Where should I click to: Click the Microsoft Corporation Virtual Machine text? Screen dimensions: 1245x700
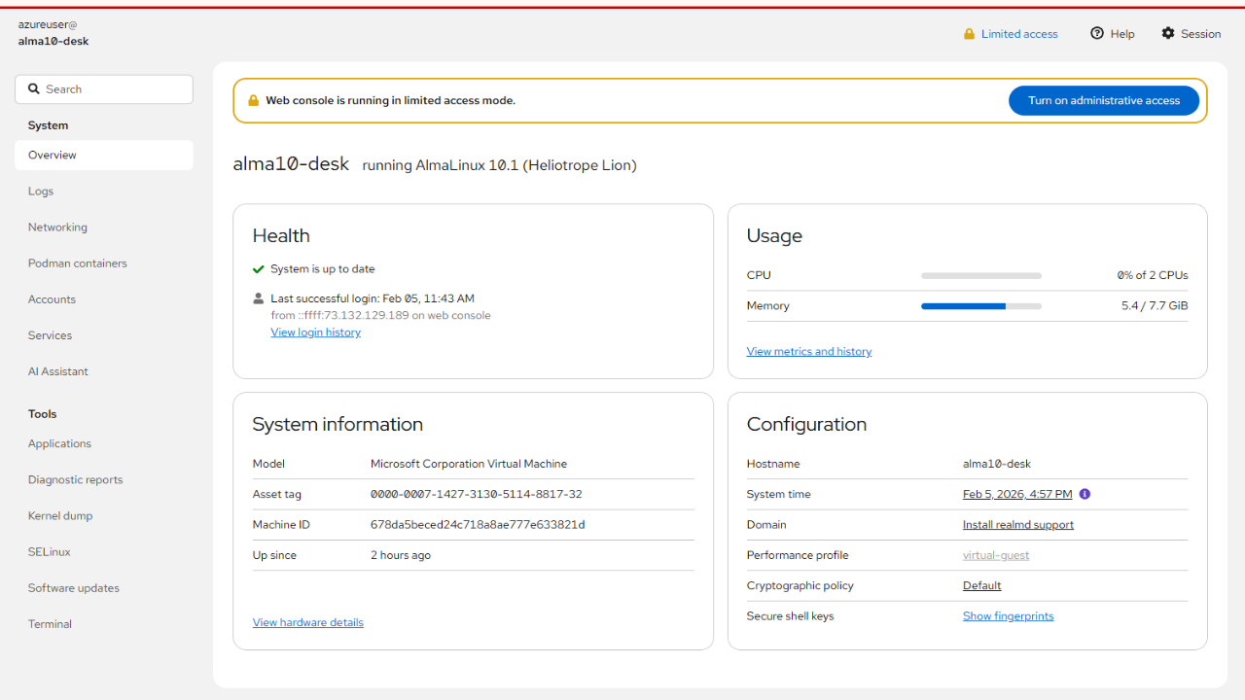(x=469, y=464)
